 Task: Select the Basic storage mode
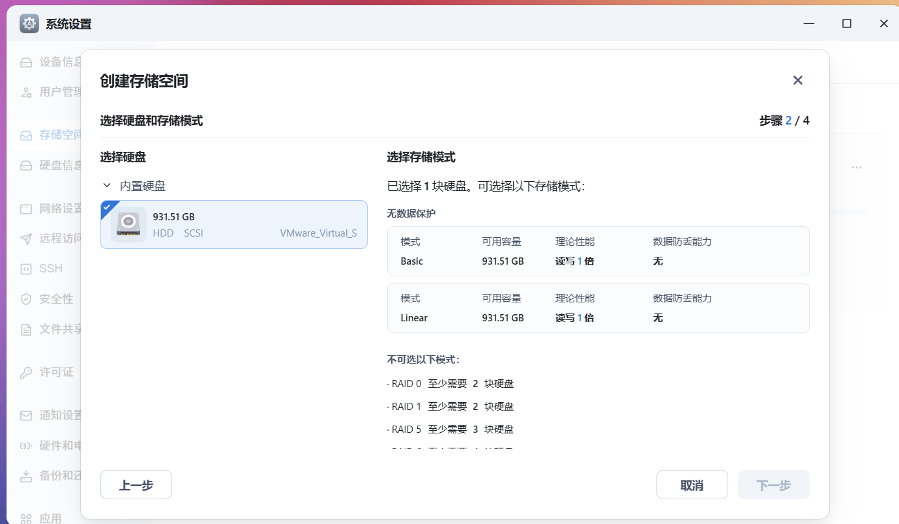(x=598, y=252)
